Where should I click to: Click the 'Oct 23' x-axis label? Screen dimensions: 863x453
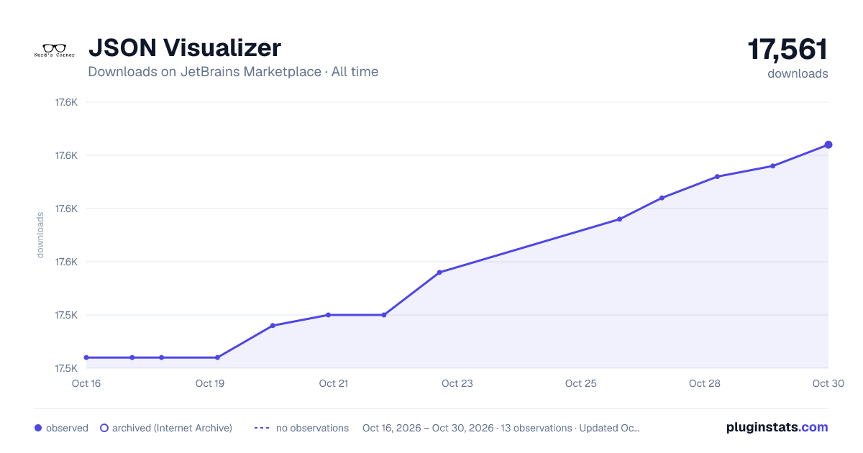(457, 383)
